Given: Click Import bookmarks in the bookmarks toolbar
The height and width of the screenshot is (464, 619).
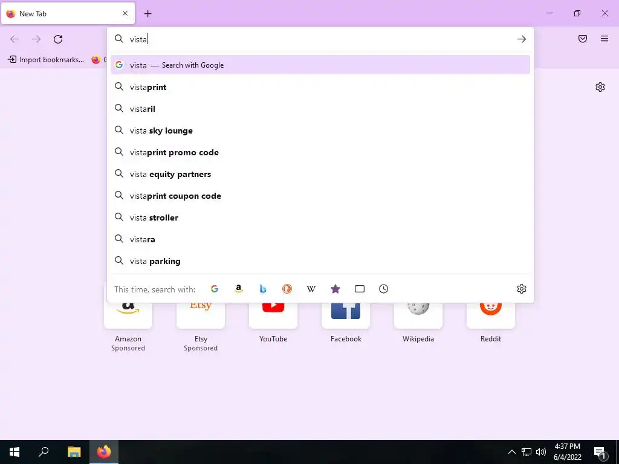Looking at the screenshot, I should 46,60.
